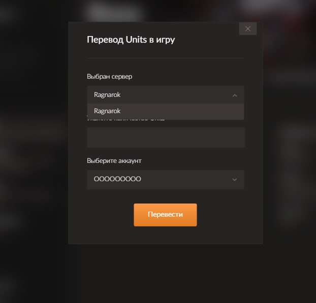Expand account list using the down chevron
The width and height of the screenshot is (316, 303).
tap(234, 179)
